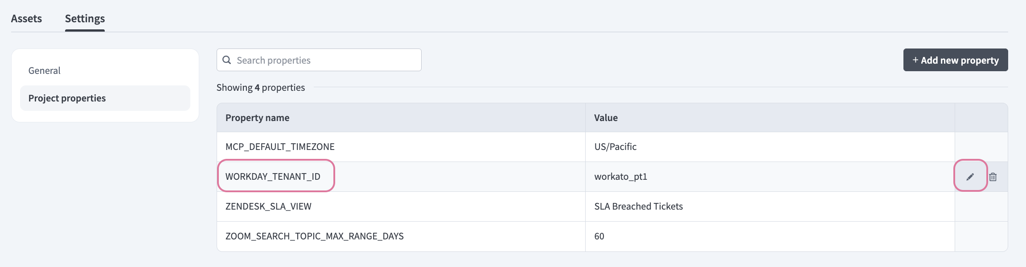Select the MCP_DEFAULT_TIMEZONE property name
Screen dimensions: 1026x267
280,147
